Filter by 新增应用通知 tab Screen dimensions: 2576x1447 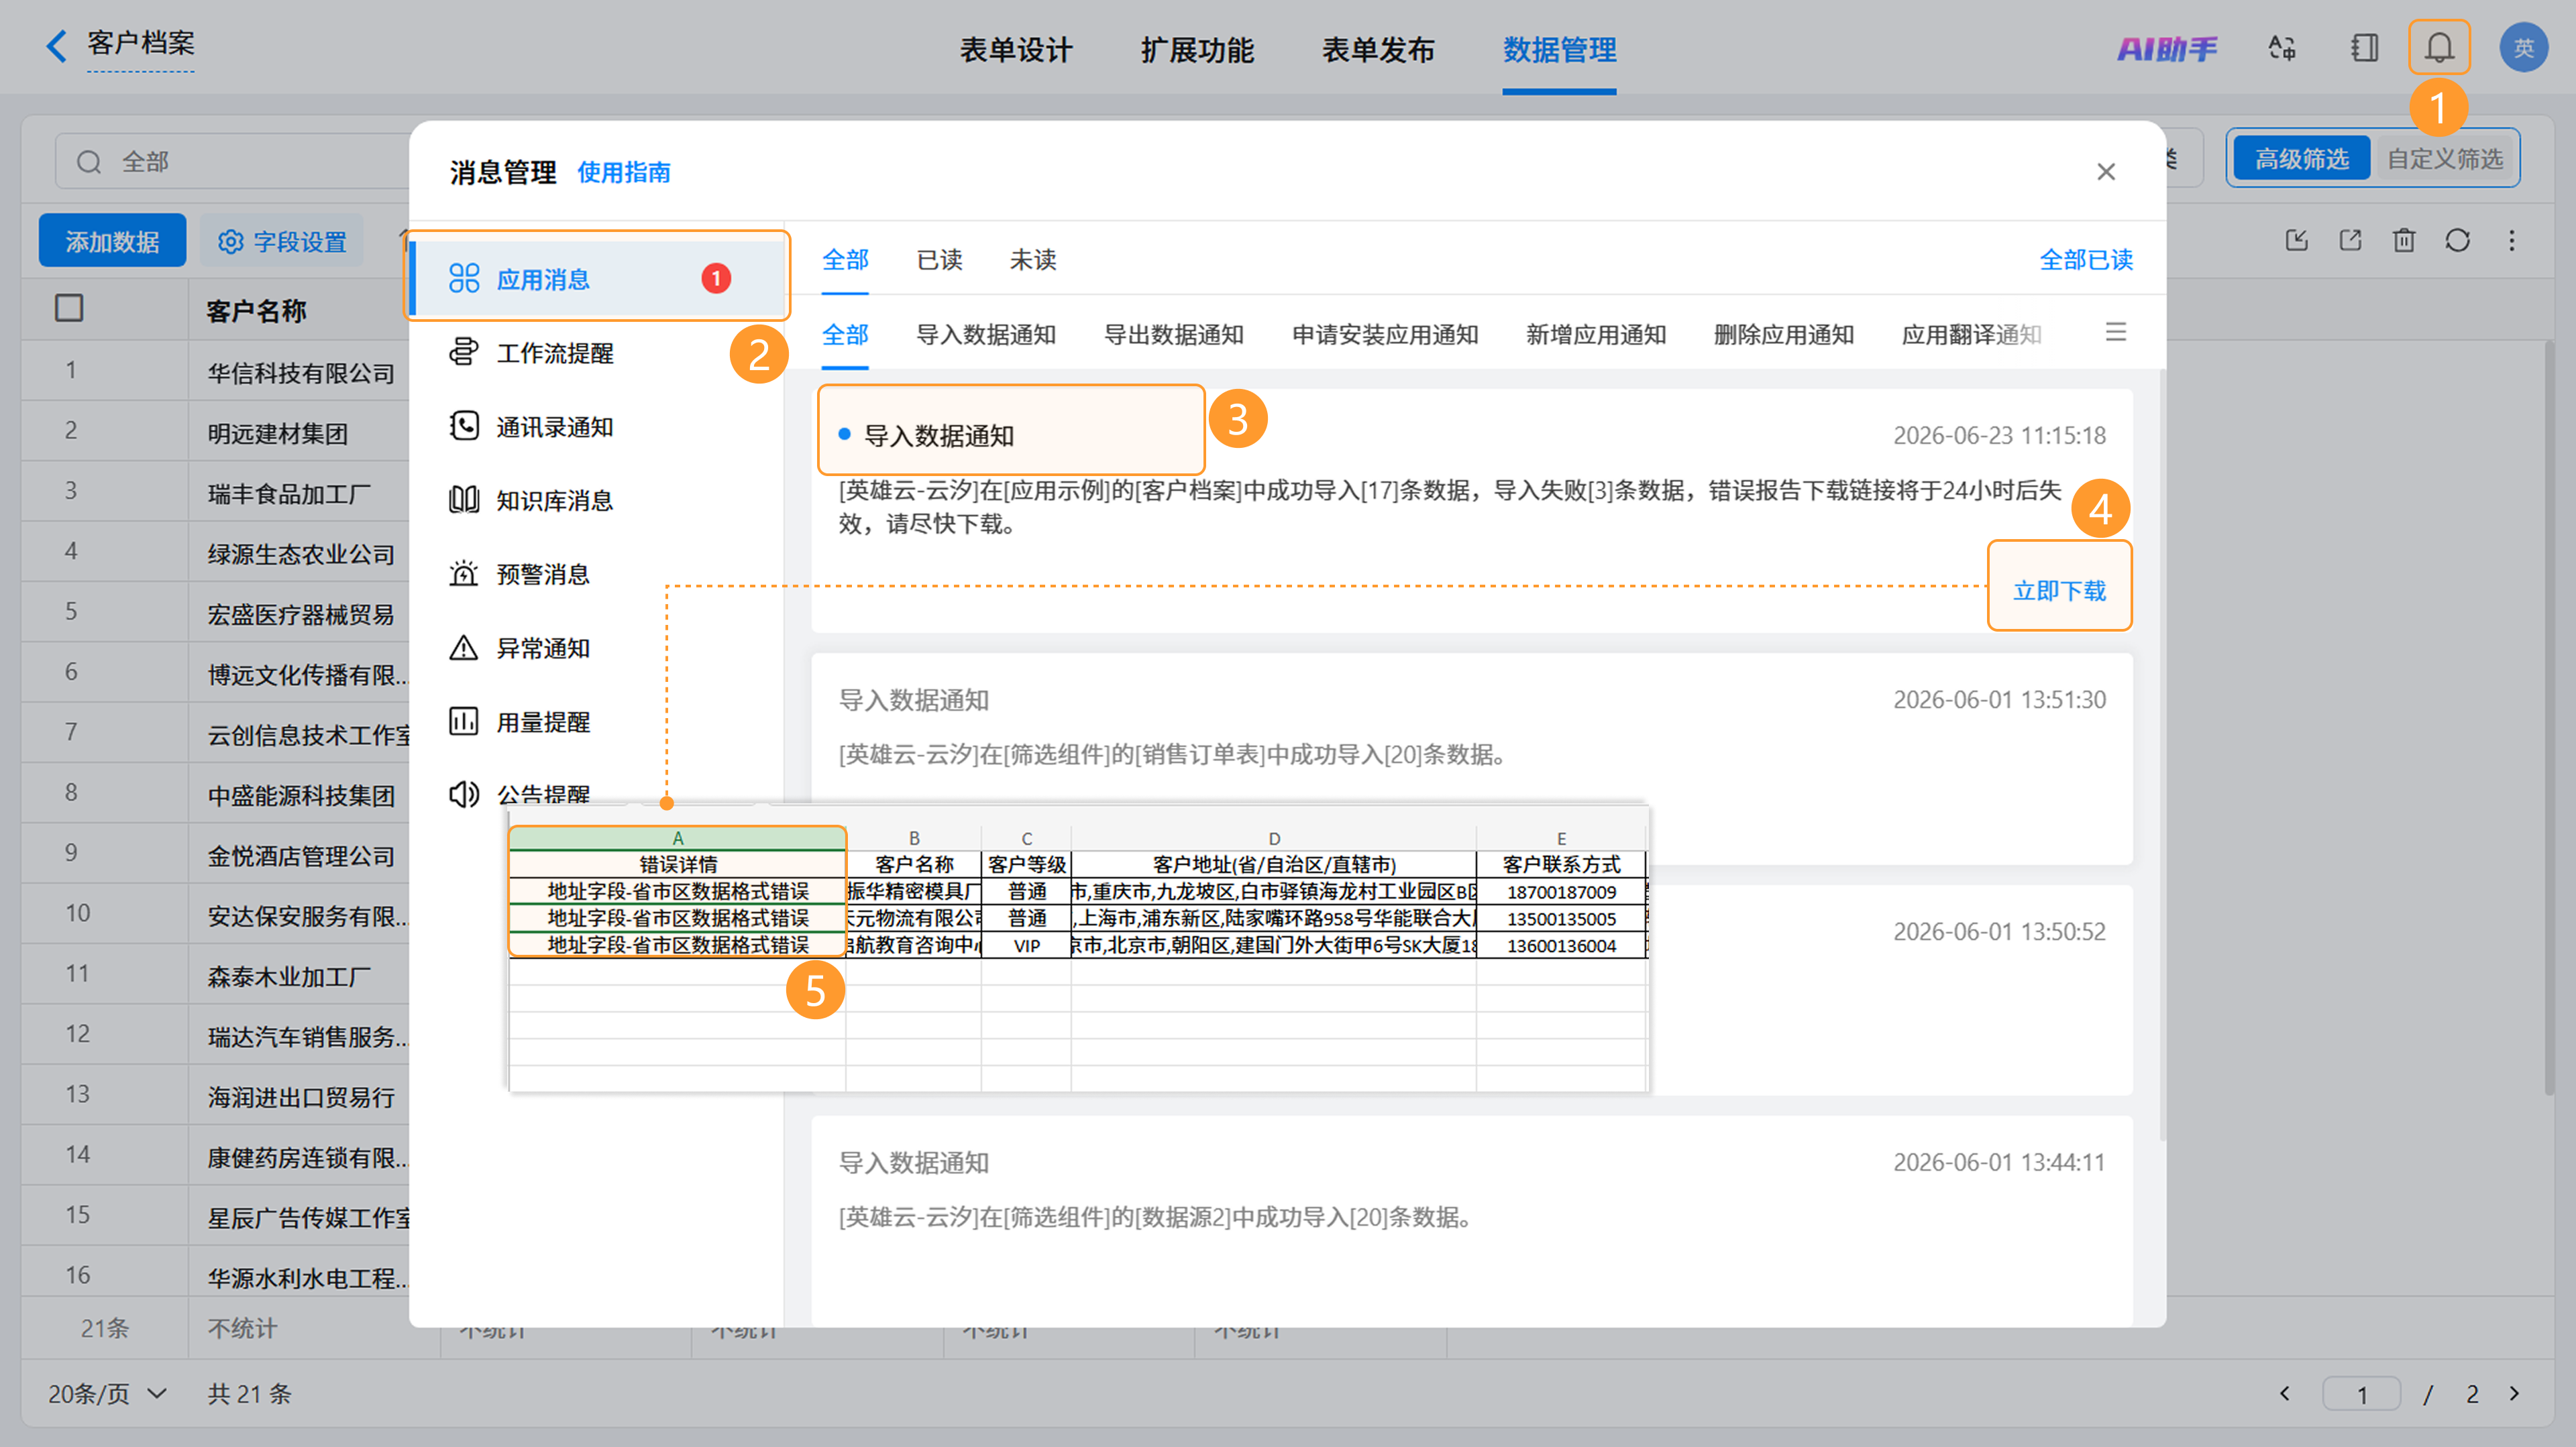(x=1596, y=335)
